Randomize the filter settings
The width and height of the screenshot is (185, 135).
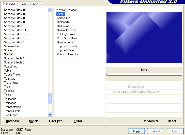click(x=150, y=121)
